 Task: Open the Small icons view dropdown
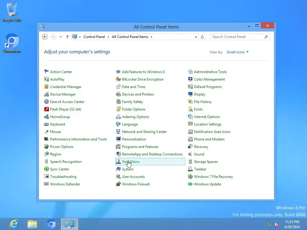coord(237,52)
